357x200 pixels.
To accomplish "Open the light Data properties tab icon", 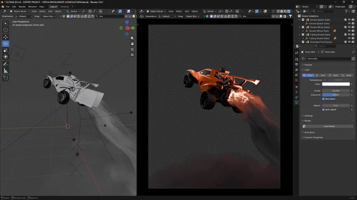I will 297,103.
